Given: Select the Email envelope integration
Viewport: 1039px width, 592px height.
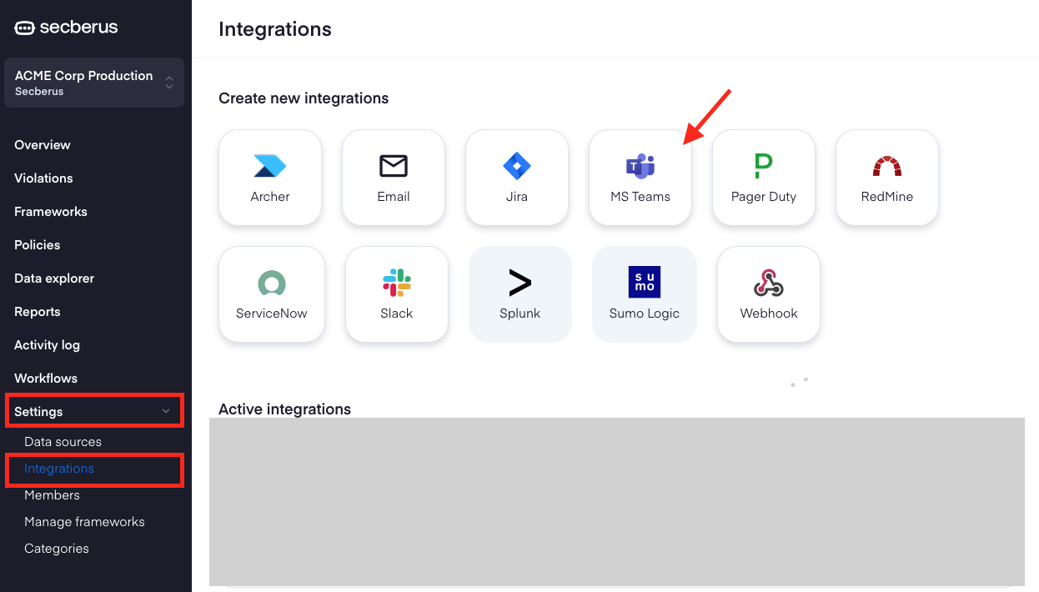Looking at the screenshot, I should click(394, 178).
